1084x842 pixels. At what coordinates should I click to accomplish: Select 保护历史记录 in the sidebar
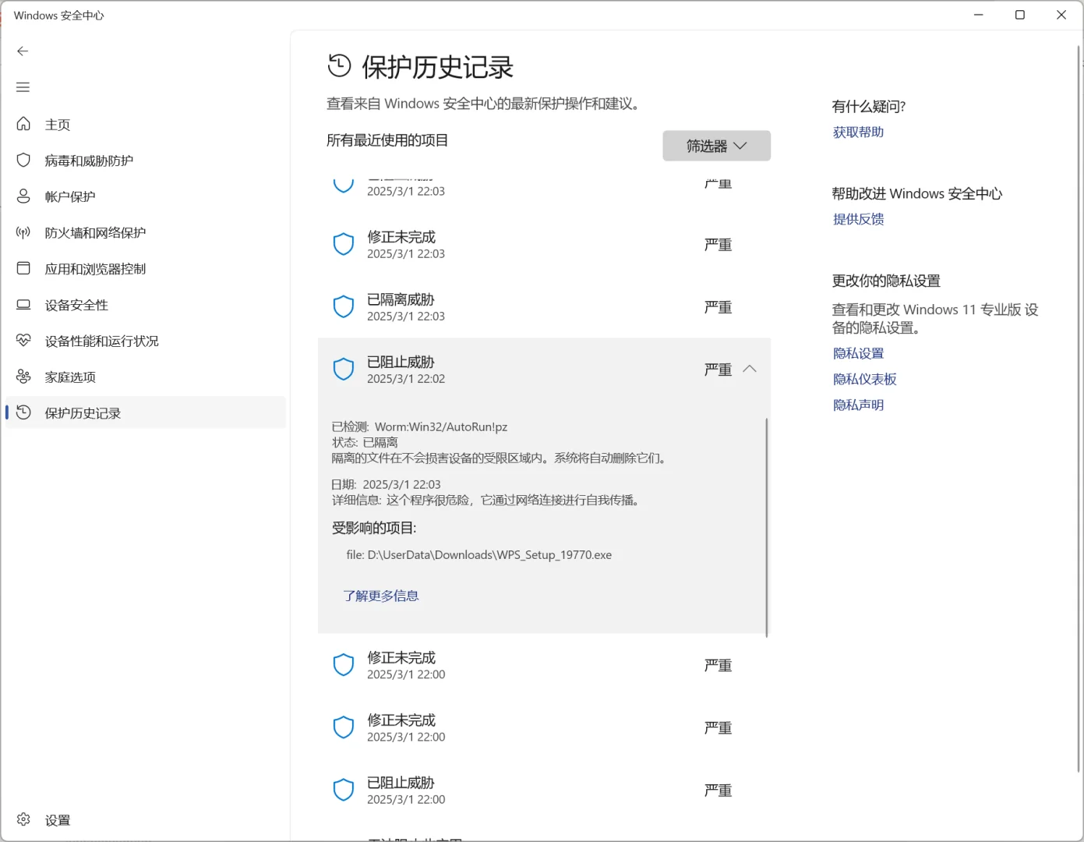[x=83, y=412]
